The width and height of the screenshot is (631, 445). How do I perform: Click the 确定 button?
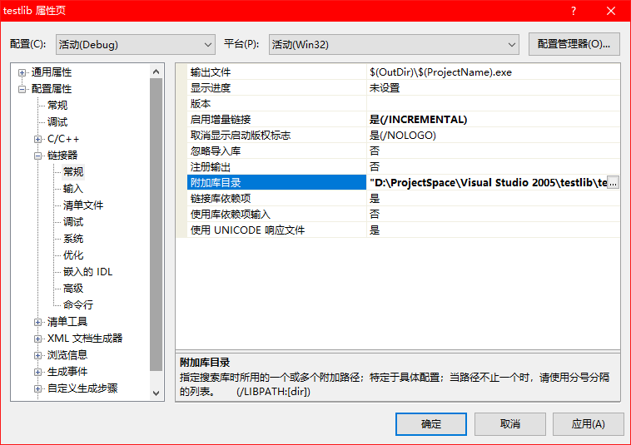[x=431, y=424]
